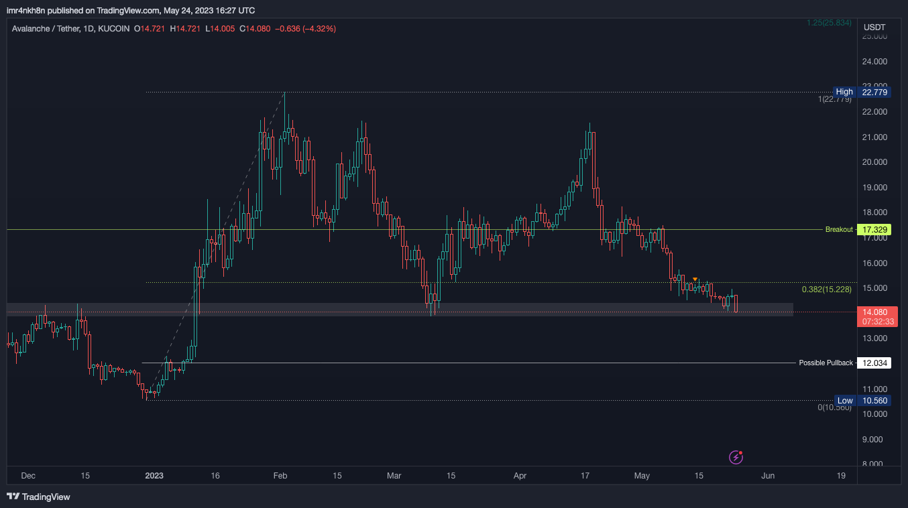Select the orange triangle marker above the candles
This screenshot has height=508, width=908.
(695, 279)
